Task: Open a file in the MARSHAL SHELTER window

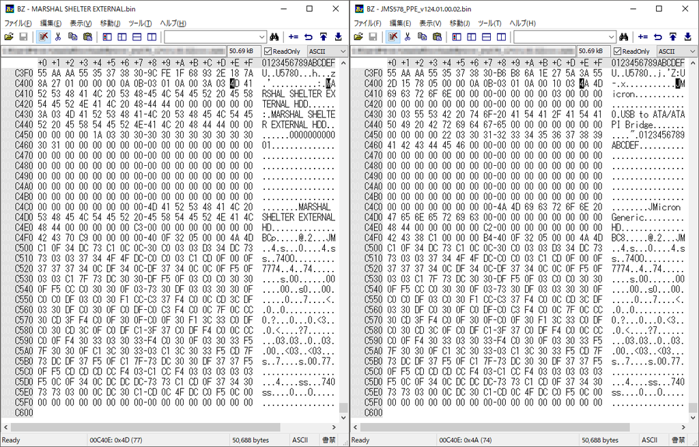Action: point(9,37)
